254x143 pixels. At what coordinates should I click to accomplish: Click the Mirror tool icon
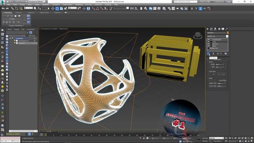pyautogui.click(x=132, y=8)
